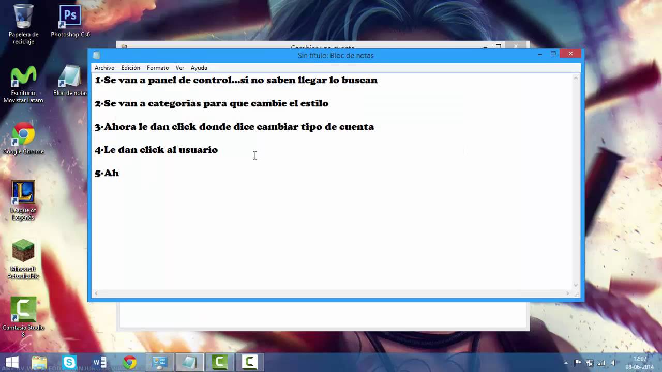Select Escritorio Movistar Latam desktop shortcut
This screenshot has height=372, width=662.
click(x=23, y=85)
